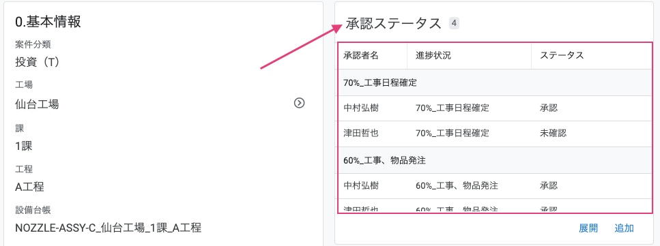
Task: Open 中村弘樹 row under 60%_工事、物品発注
Action: click(x=496, y=185)
